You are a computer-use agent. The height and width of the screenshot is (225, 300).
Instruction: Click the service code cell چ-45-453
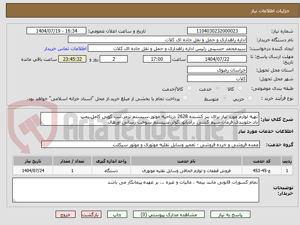261,171
